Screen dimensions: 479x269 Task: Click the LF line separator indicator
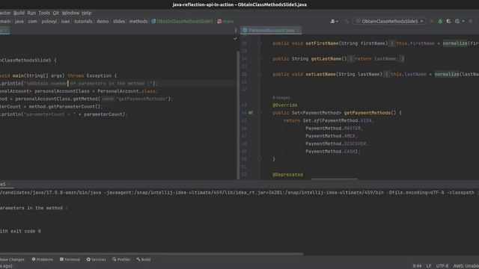(x=429, y=266)
